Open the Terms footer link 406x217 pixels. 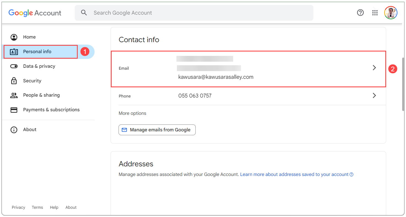click(37, 208)
